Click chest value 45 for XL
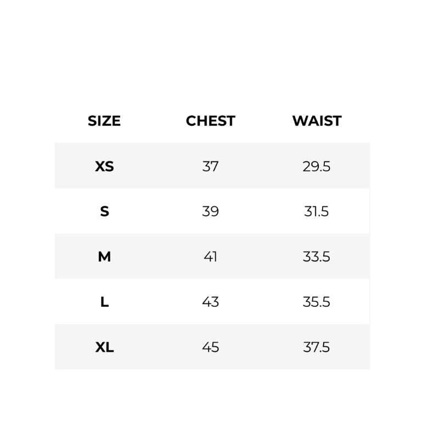Image resolution: width=439 pixels, height=439 pixels. tap(210, 347)
